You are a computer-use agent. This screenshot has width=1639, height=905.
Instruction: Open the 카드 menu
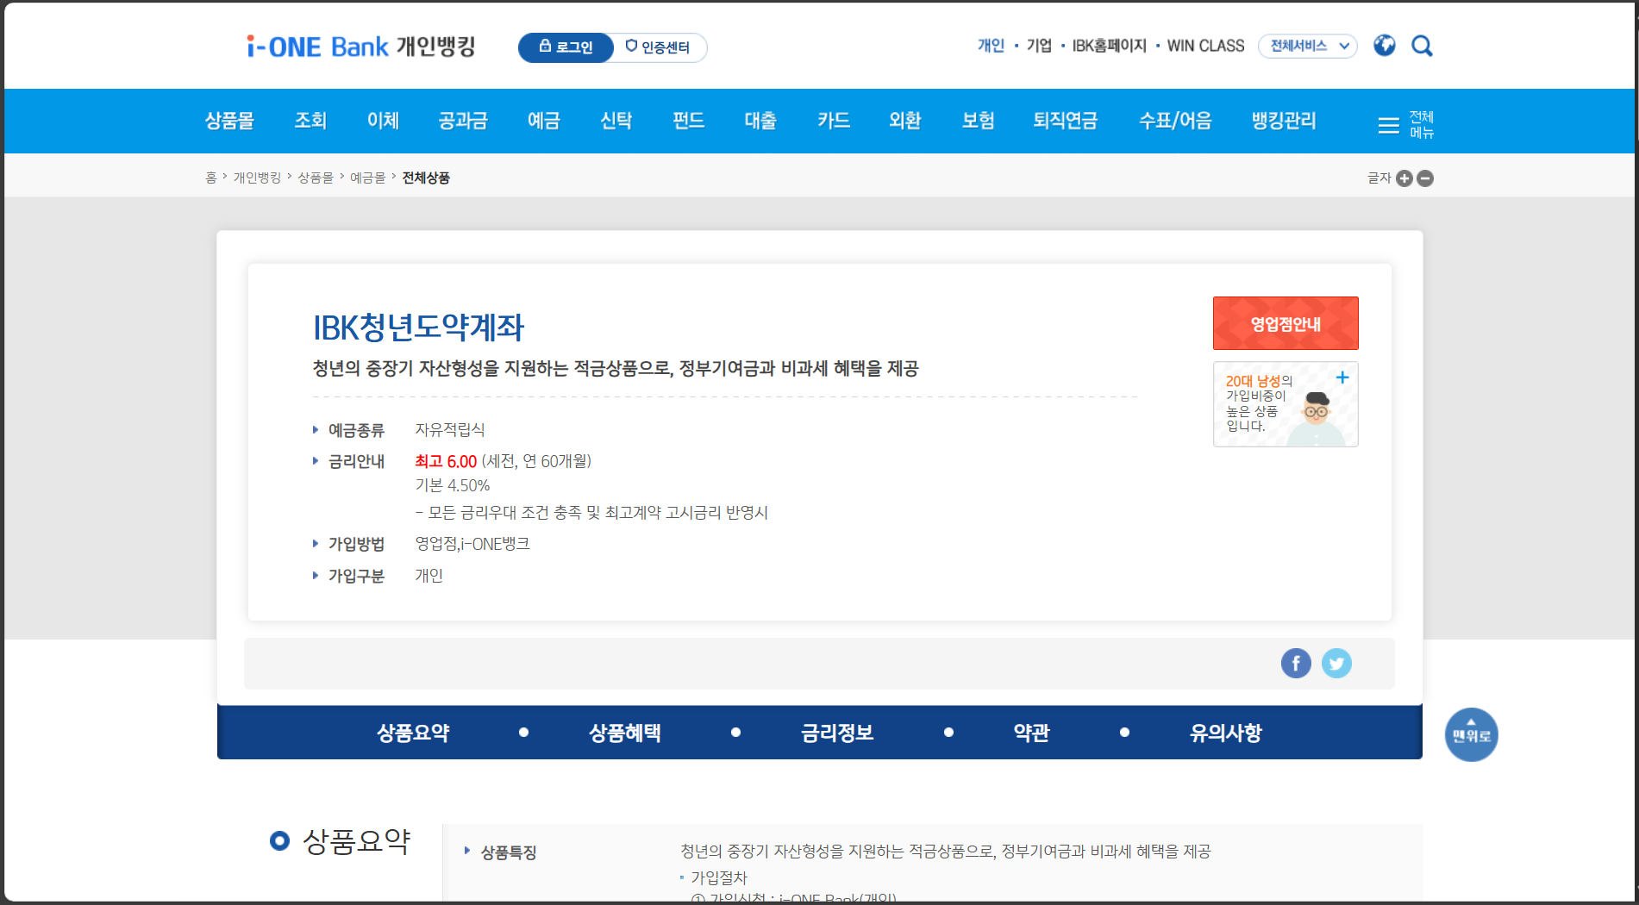(x=833, y=121)
